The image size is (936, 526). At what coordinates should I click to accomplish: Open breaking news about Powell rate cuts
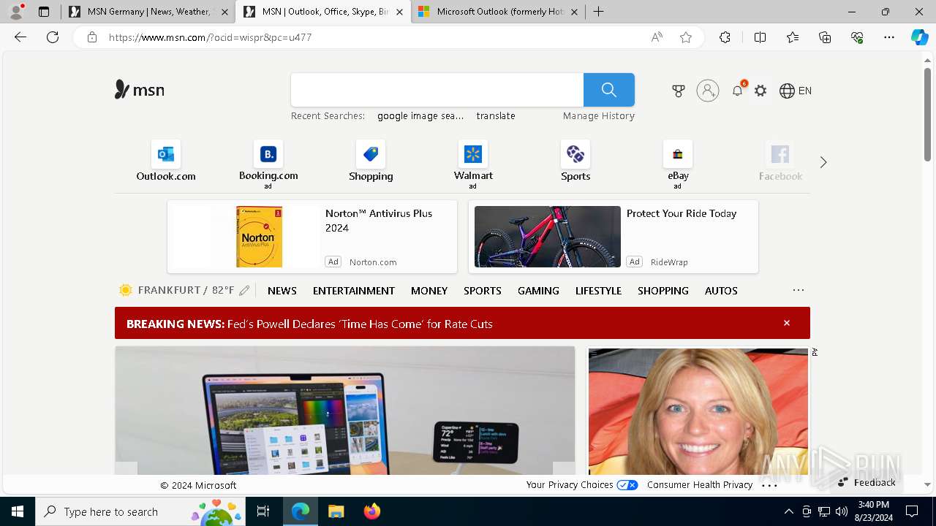[360, 324]
